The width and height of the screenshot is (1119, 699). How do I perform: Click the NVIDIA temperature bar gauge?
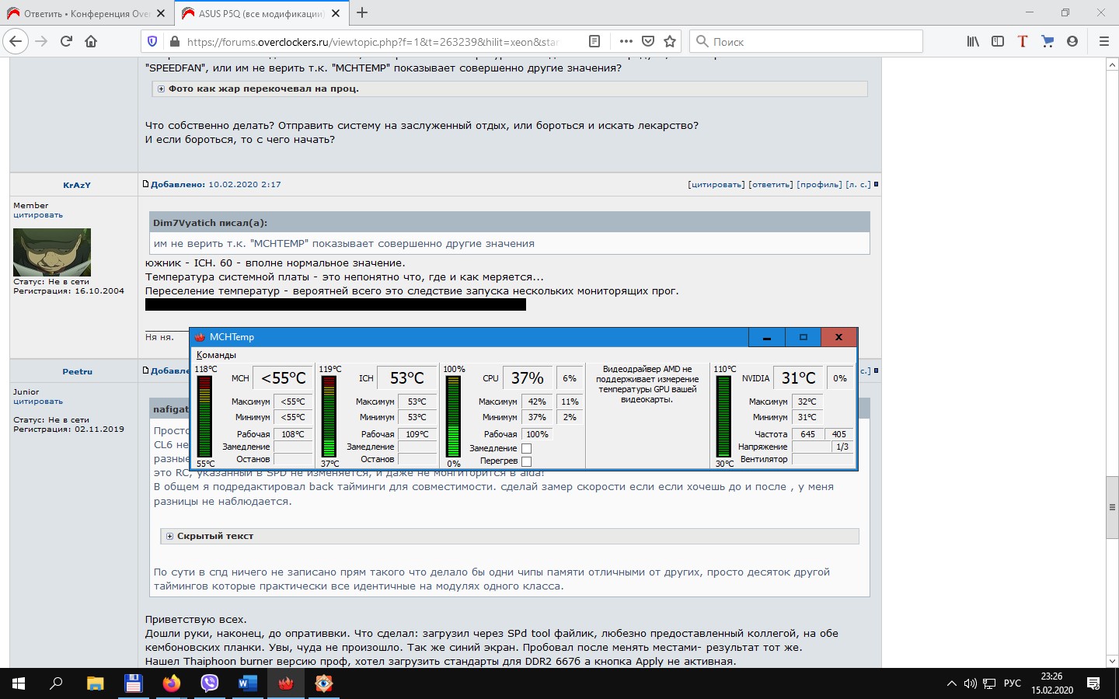723,416
